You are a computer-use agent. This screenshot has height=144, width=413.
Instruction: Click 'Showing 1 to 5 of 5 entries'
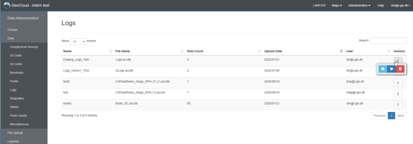pos(79,115)
